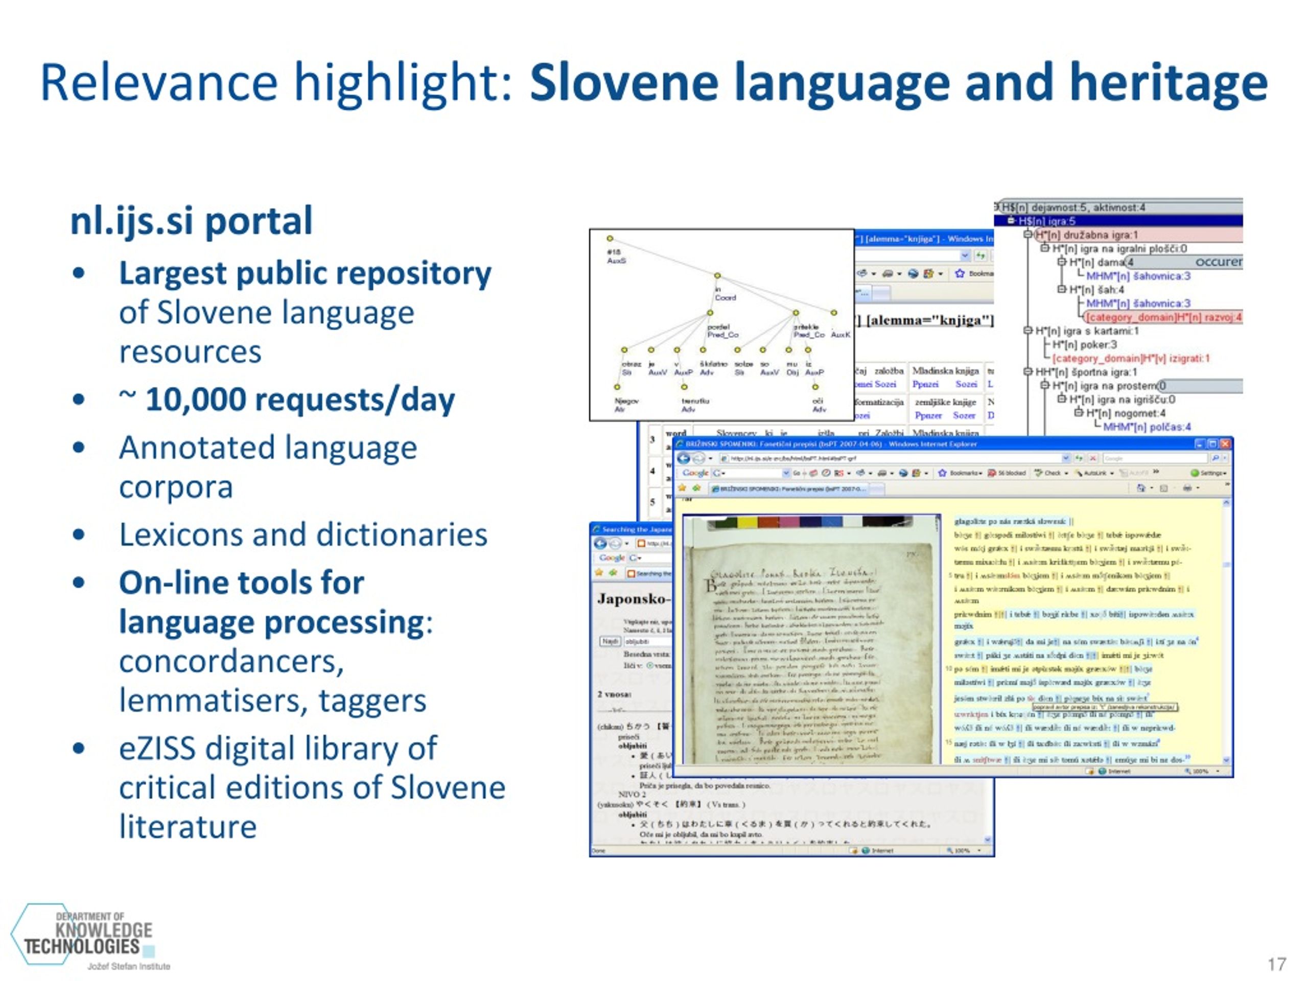Click Home icon in Brižinski command bar

coord(1141,488)
